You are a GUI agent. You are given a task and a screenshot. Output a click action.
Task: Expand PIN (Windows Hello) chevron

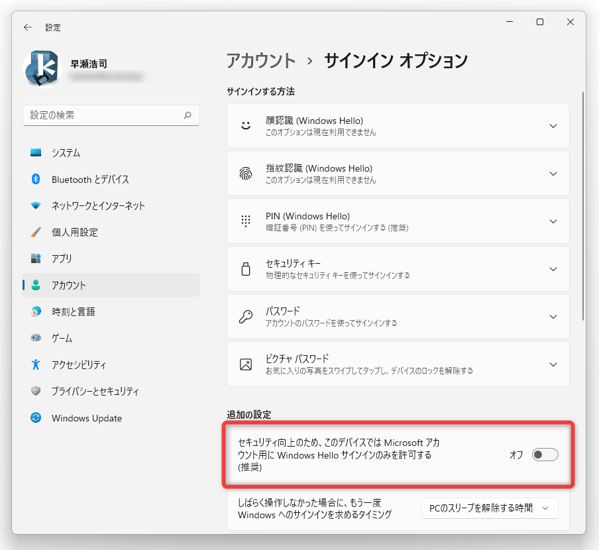coord(553,221)
